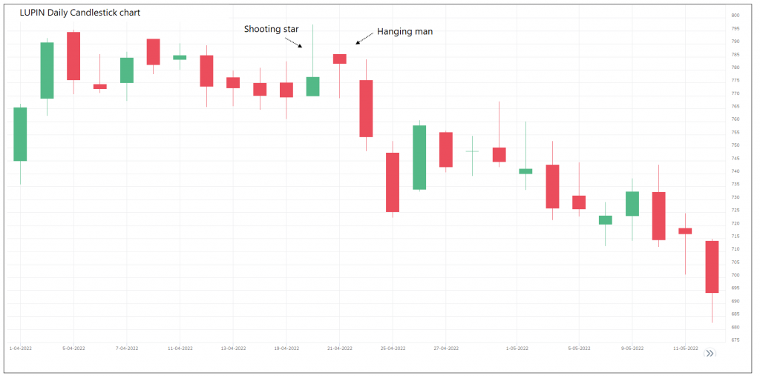Click the 27-04-2022 date axis label
Screen dimensions: 760x376
pos(445,348)
